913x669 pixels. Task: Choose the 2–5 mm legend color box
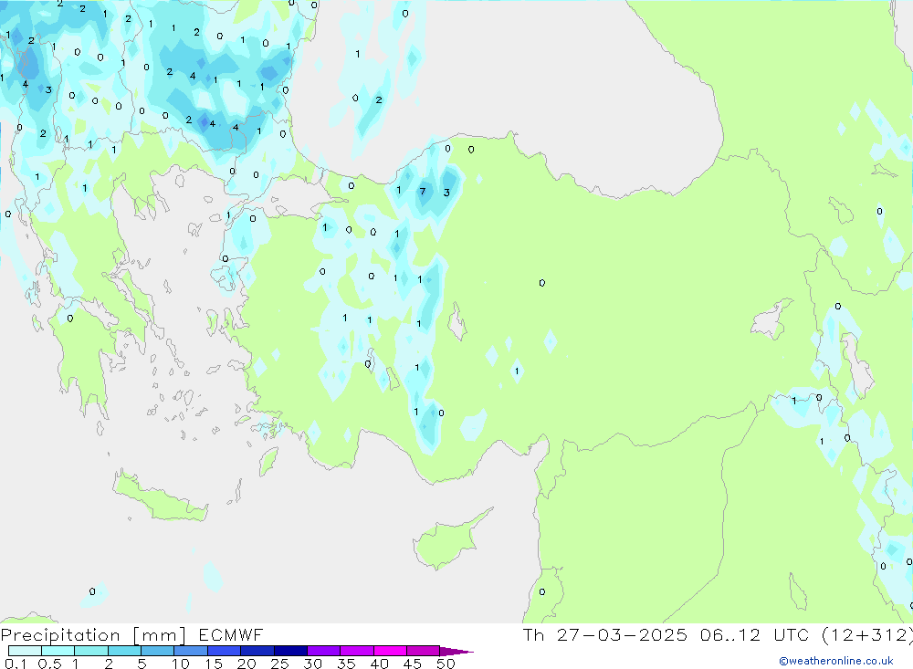tap(124, 651)
